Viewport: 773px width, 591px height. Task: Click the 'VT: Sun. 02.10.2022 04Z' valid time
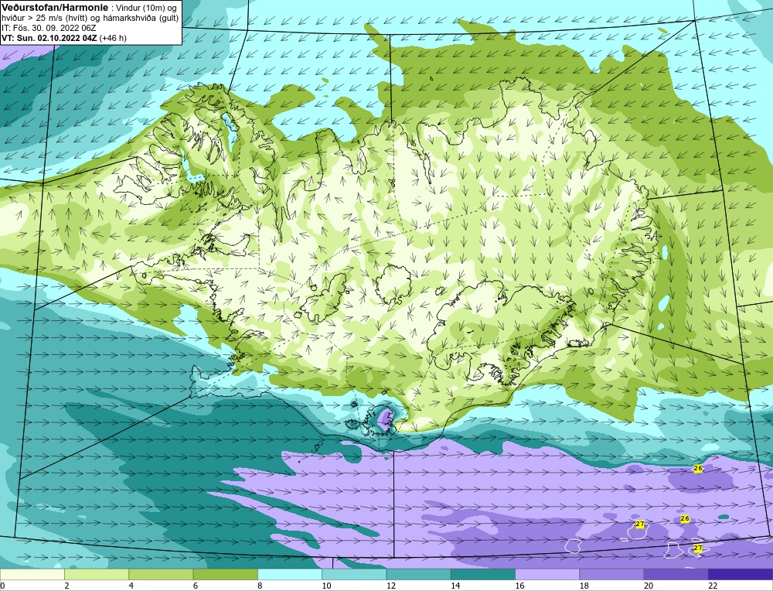[x=49, y=38]
